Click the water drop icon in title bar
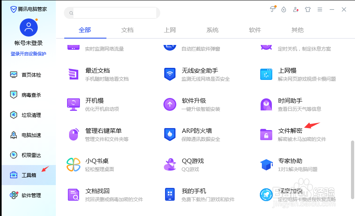Image resolution: width=355 pixels, height=216 pixels. pyautogui.click(x=284, y=10)
